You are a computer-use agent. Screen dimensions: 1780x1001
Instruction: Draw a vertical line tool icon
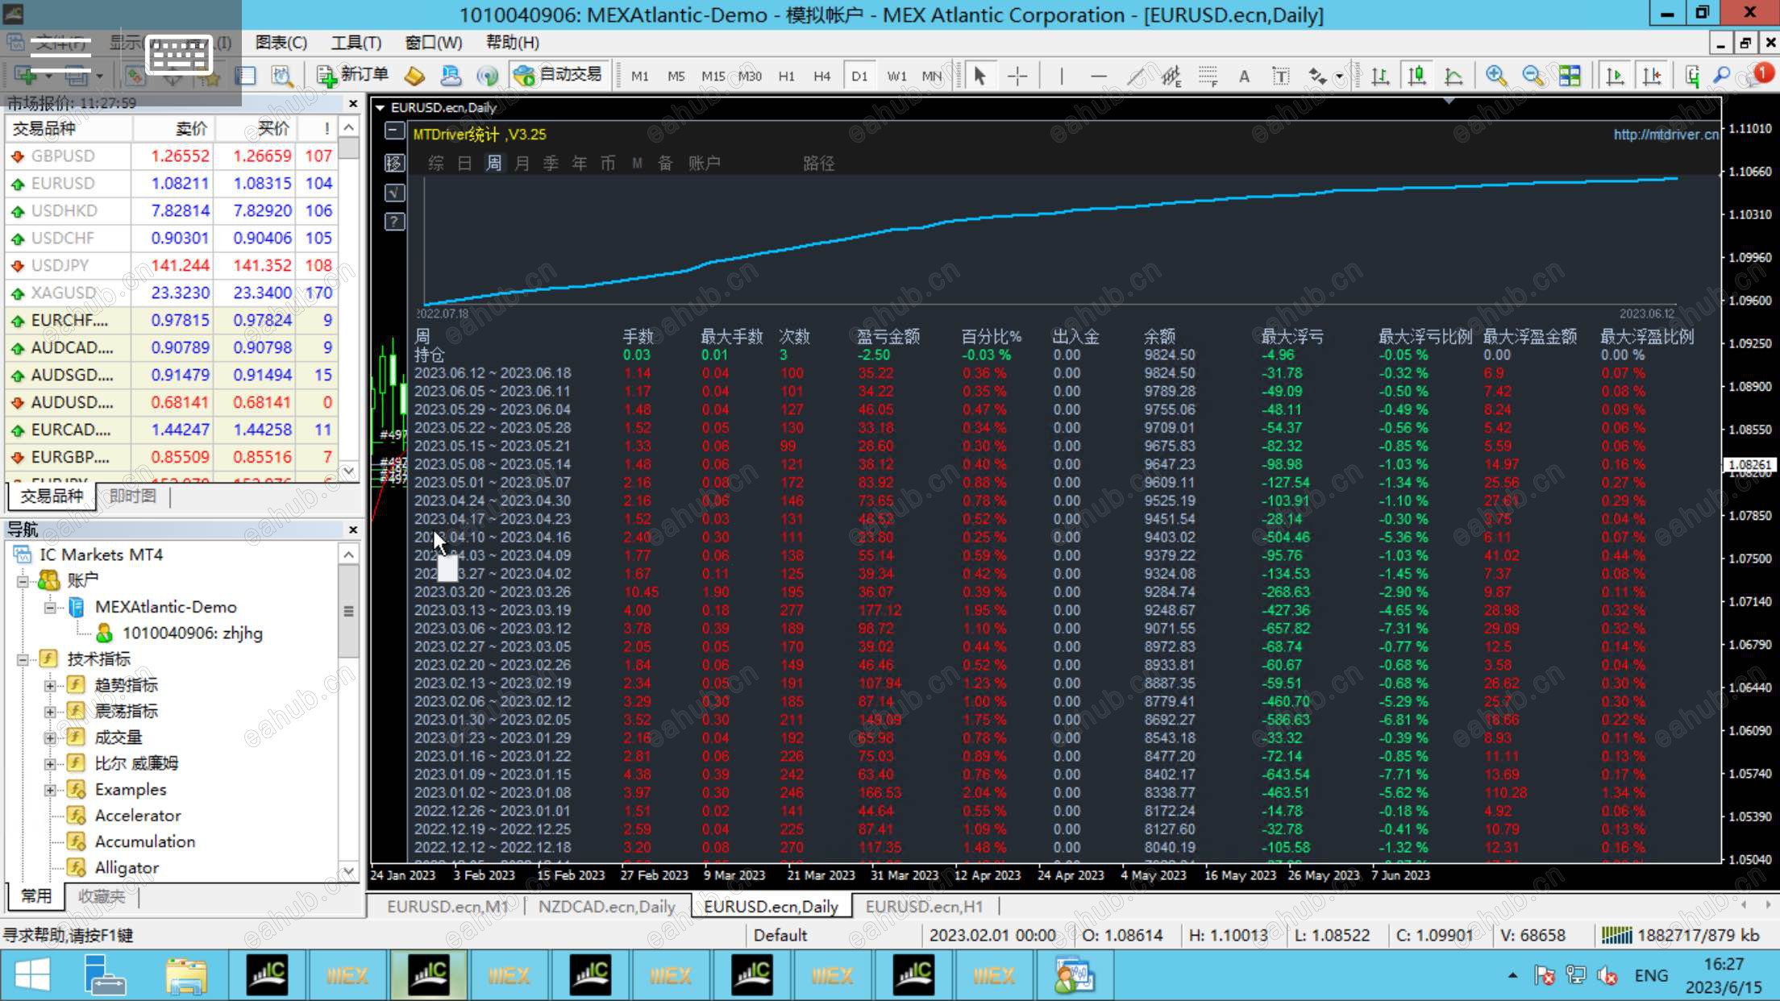(x=1061, y=76)
